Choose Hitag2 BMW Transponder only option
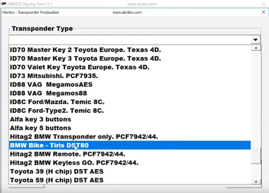269x193 pixels. pyautogui.click(x=84, y=137)
